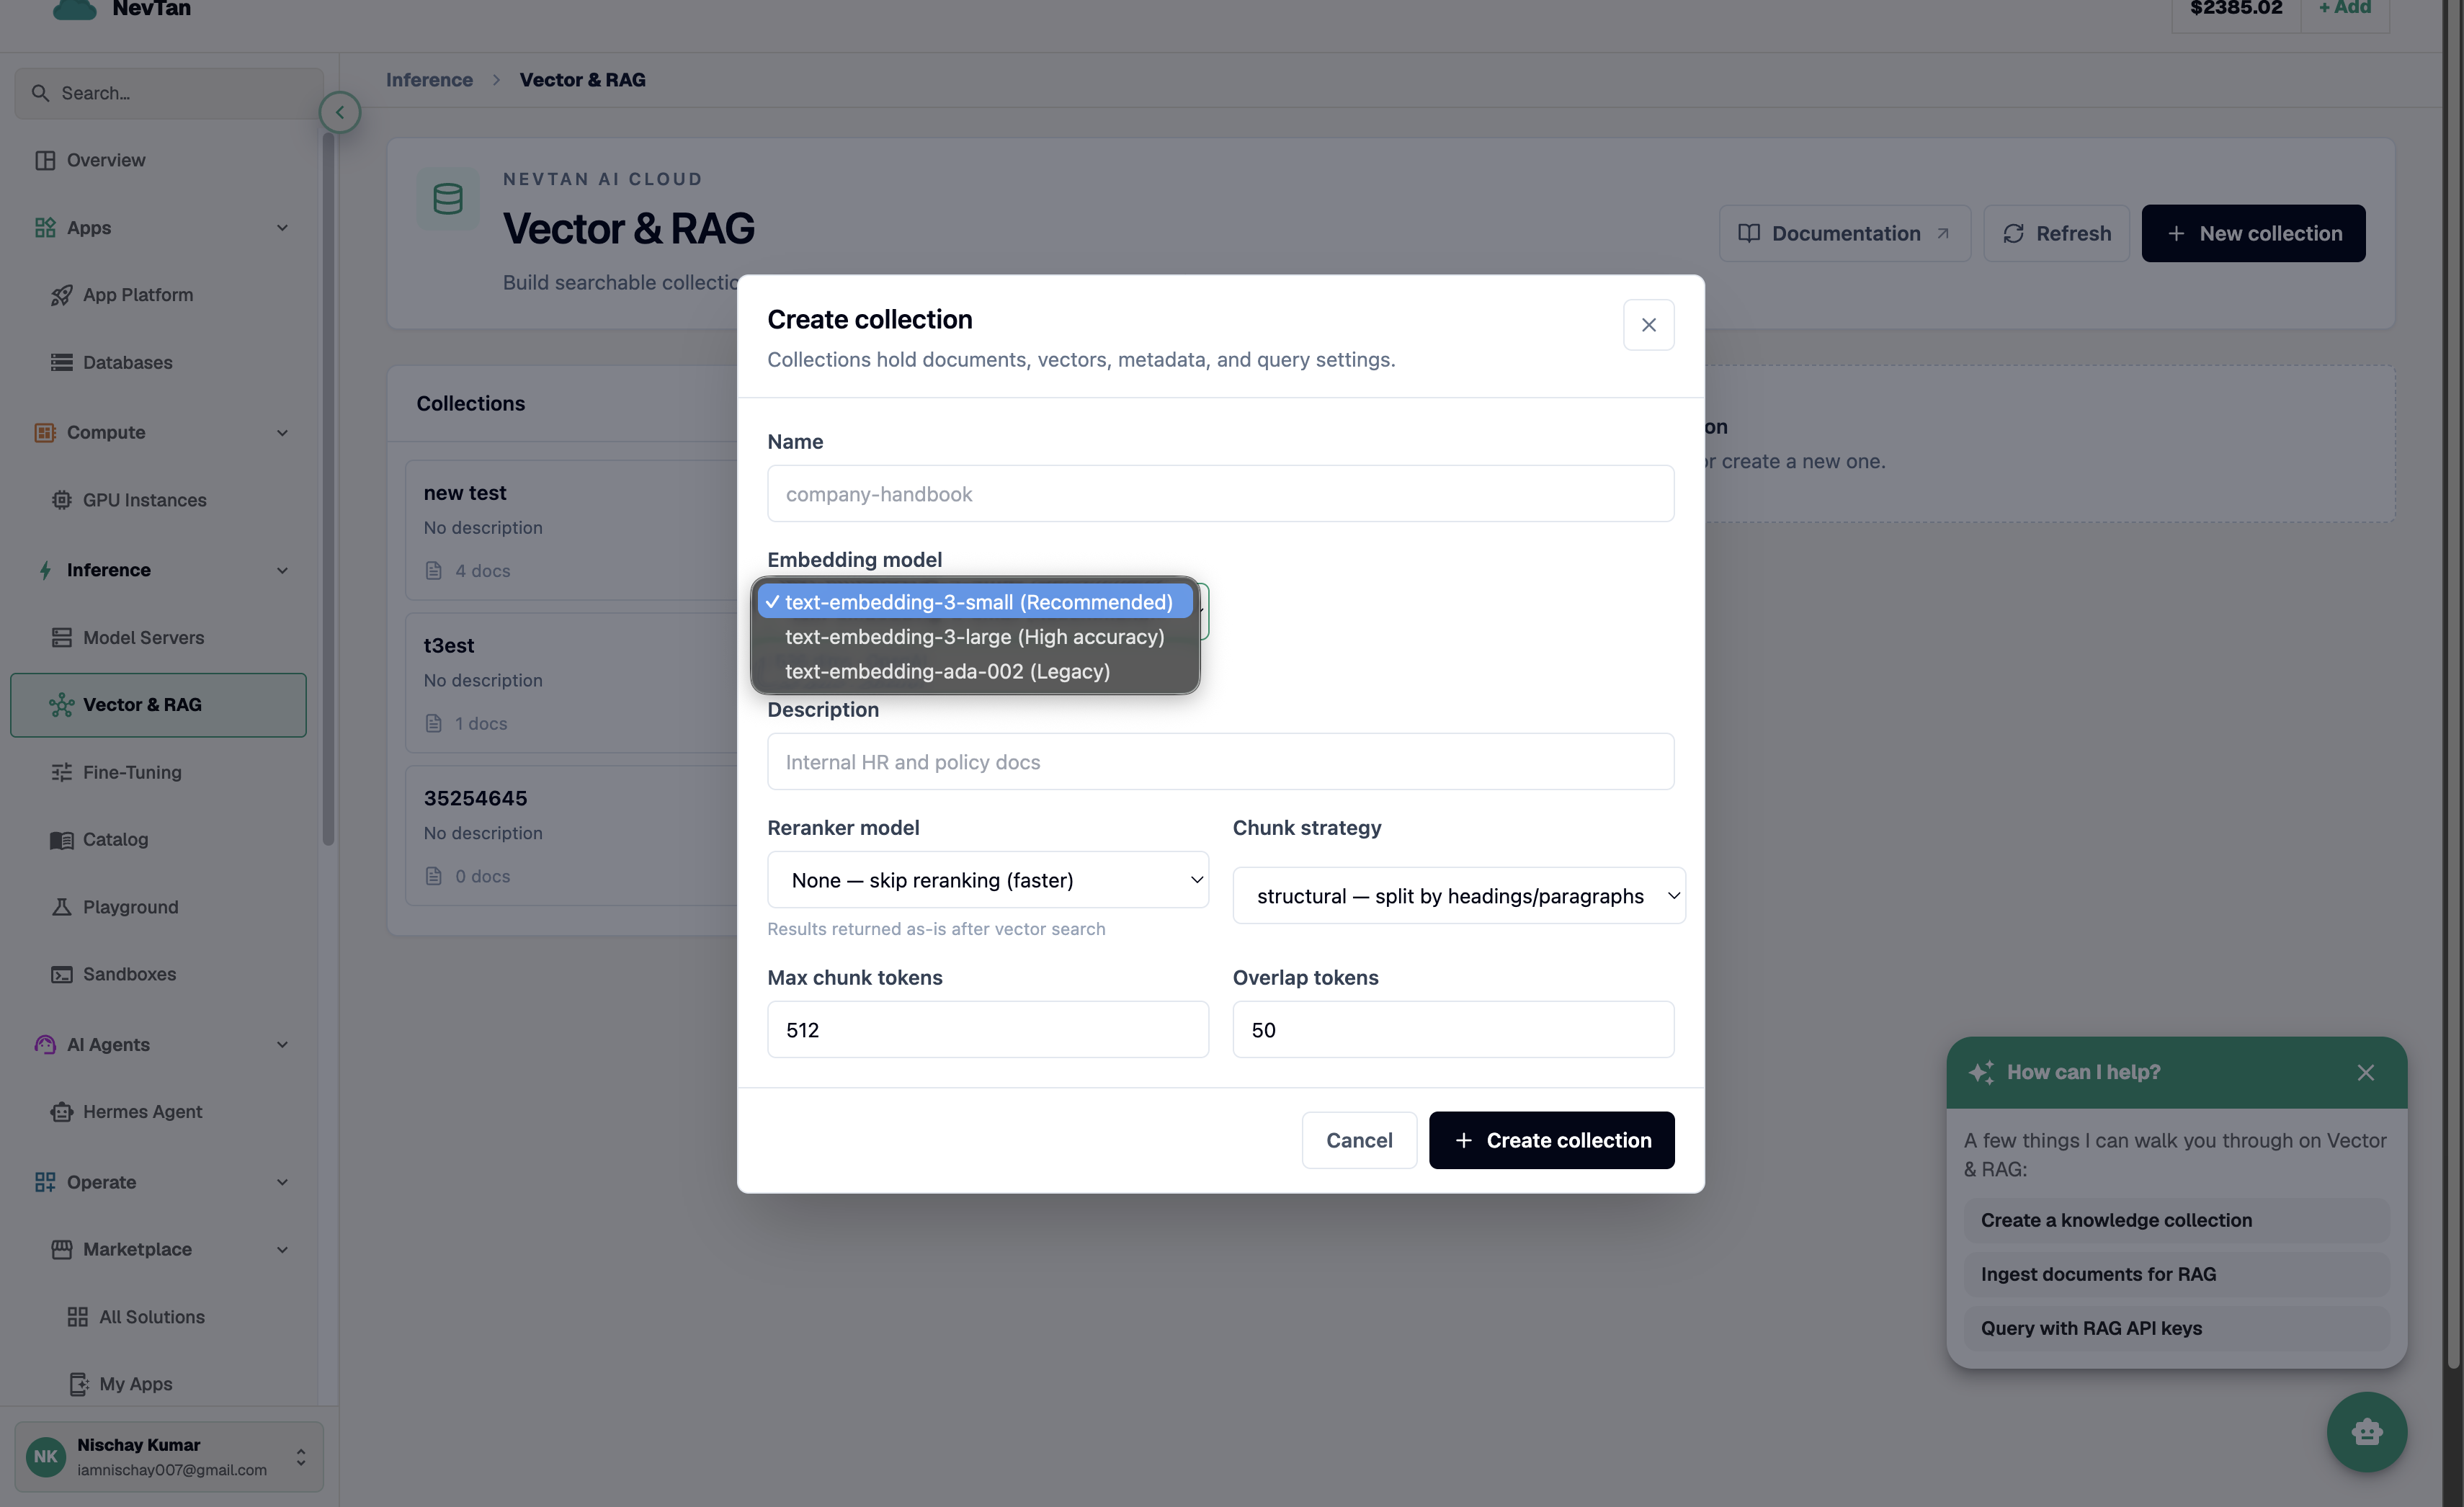Open Model Servers page
The image size is (2464, 1507).
pyautogui.click(x=143, y=637)
